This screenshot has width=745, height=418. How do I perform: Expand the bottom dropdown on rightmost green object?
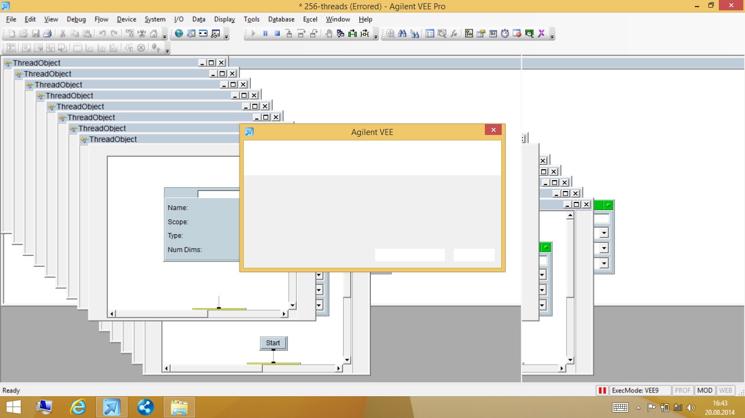click(x=604, y=263)
